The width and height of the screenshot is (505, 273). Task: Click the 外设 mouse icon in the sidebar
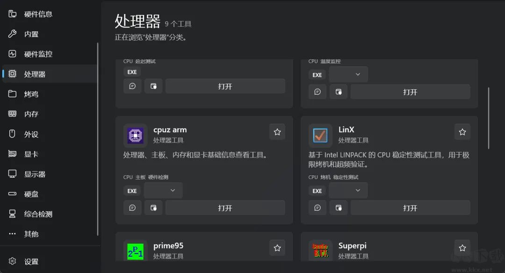[12, 134]
